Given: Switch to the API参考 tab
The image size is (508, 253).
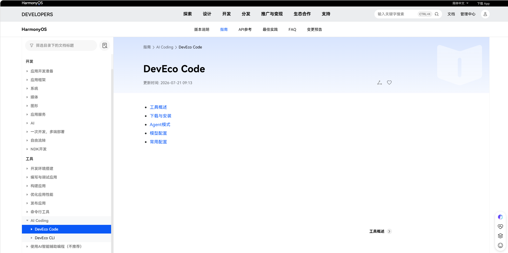Looking at the screenshot, I should [x=245, y=29].
